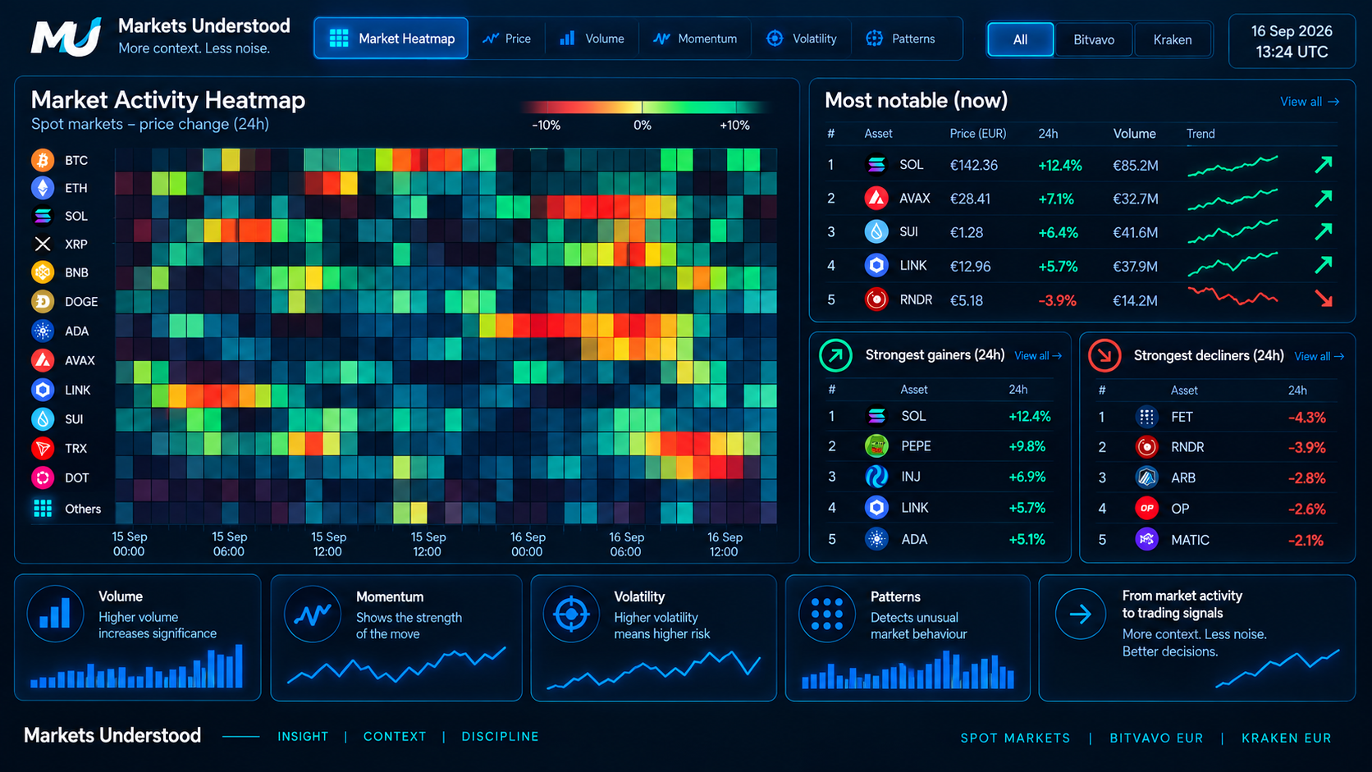Click the XRP icon in the heatmap list
This screenshot has height=772, width=1372.
coord(43,244)
